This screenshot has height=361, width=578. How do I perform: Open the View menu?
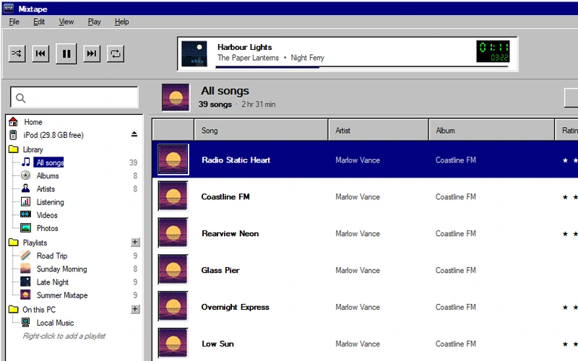pos(66,22)
